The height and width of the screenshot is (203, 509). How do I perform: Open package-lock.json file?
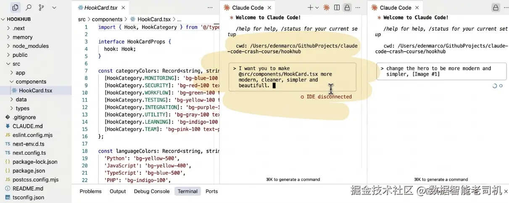[35, 162]
